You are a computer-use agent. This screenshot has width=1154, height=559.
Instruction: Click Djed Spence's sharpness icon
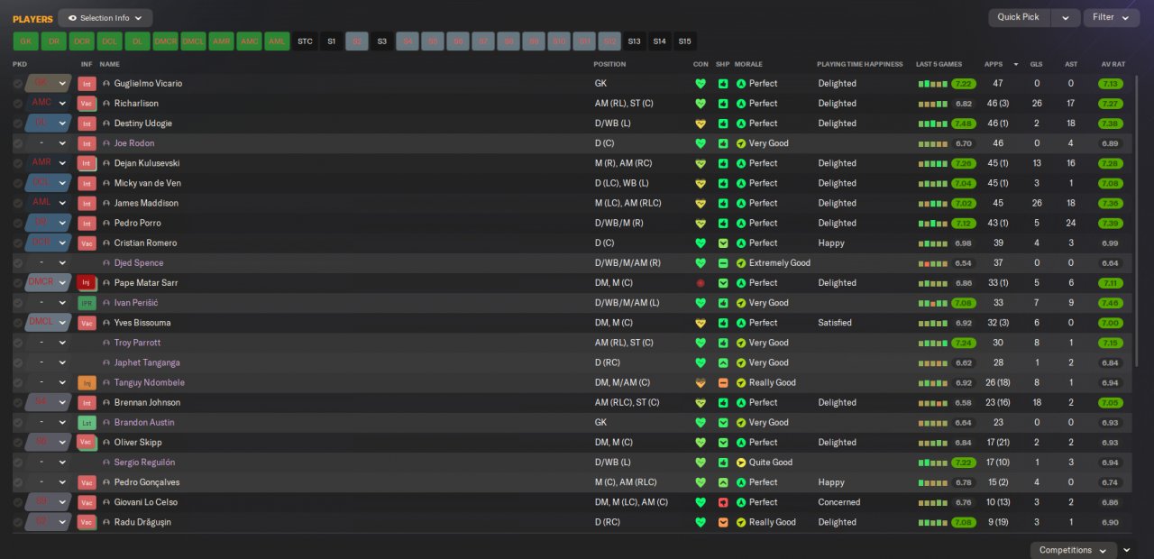(x=723, y=263)
